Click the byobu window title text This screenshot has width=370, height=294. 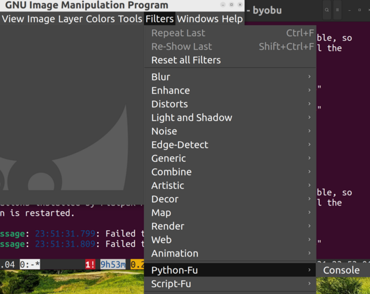coord(267,10)
